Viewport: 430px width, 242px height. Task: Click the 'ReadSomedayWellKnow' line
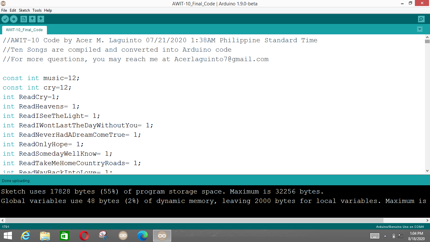[x=58, y=154]
